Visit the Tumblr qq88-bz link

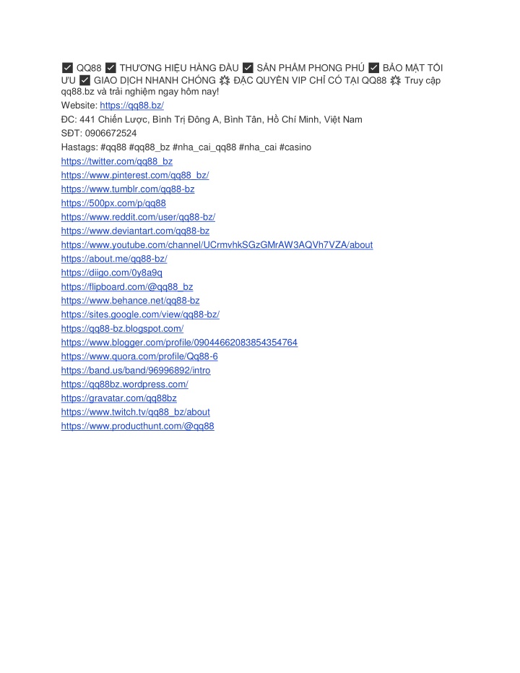tap(128, 189)
